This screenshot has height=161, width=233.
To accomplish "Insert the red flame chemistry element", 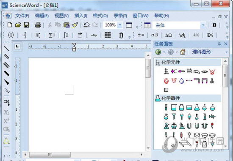I will (166, 81).
